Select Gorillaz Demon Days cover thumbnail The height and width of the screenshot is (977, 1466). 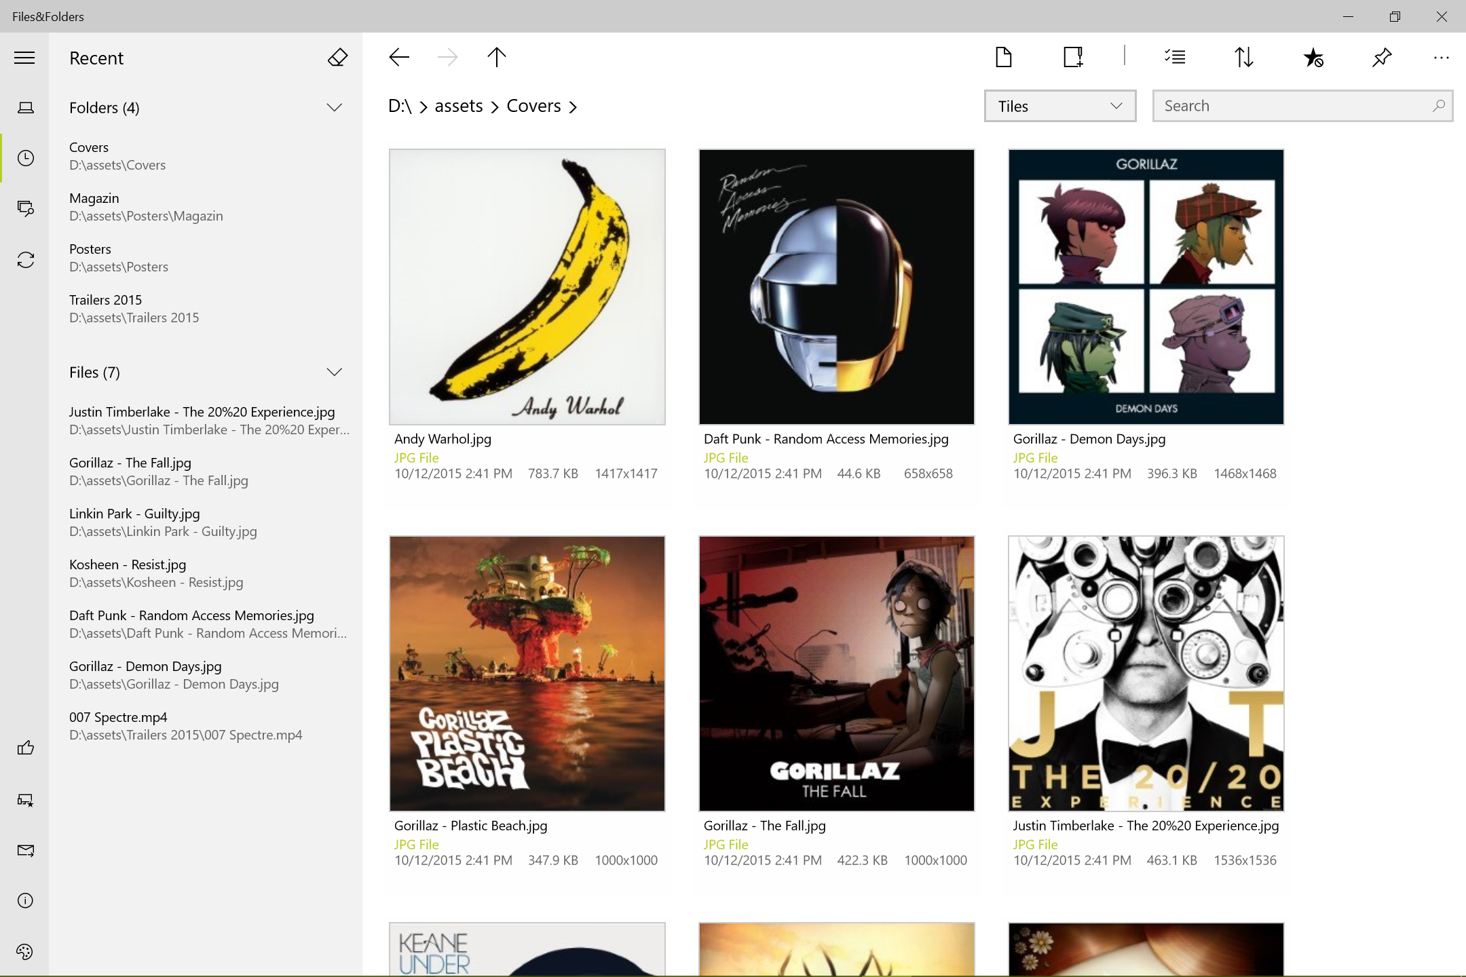(1146, 287)
